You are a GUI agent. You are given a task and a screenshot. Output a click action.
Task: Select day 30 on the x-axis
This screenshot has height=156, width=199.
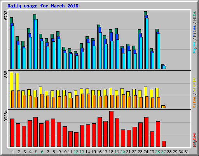pyautogui.click(x=181, y=152)
